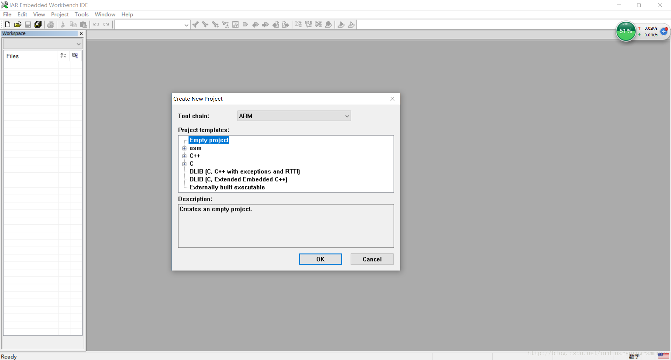Open a file with the folder icon

click(x=17, y=24)
